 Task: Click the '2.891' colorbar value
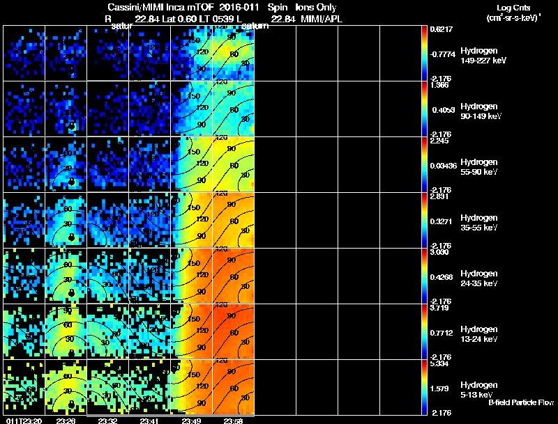(439, 196)
